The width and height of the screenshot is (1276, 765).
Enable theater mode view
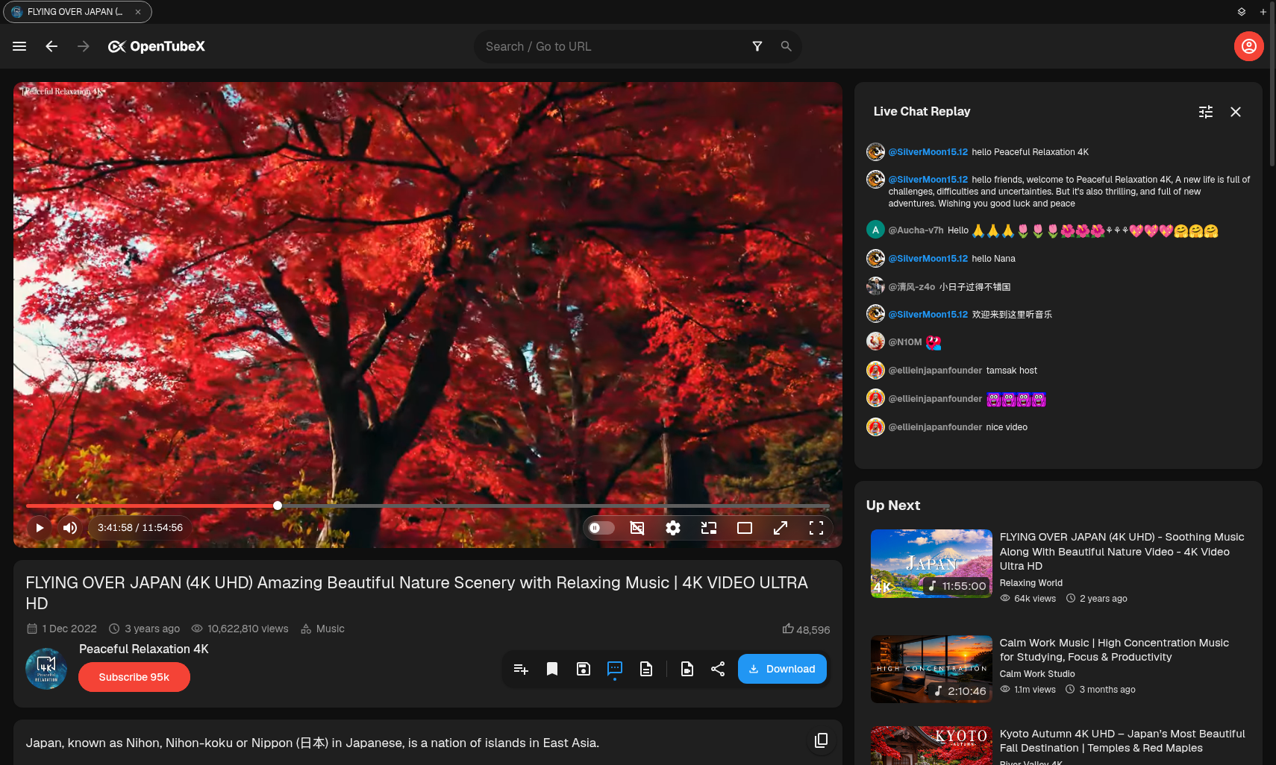(745, 528)
